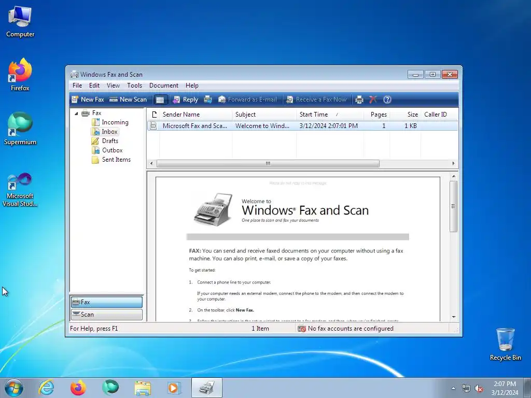Click the fax item icon in list row

click(153, 126)
